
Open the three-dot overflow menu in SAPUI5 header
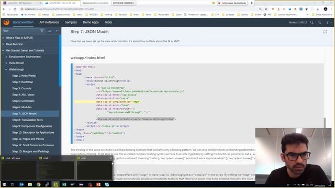pyautogui.click(x=327, y=22)
